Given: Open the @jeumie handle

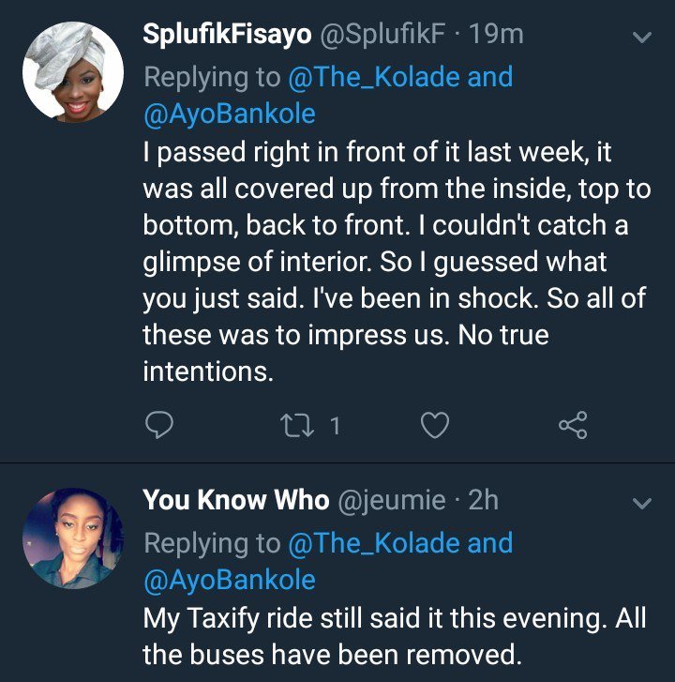Looking at the screenshot, I should [391, 500].
